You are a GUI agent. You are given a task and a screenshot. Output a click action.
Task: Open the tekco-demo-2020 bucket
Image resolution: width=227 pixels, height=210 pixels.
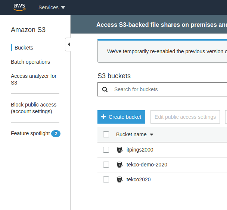click(x=147, y=165)
